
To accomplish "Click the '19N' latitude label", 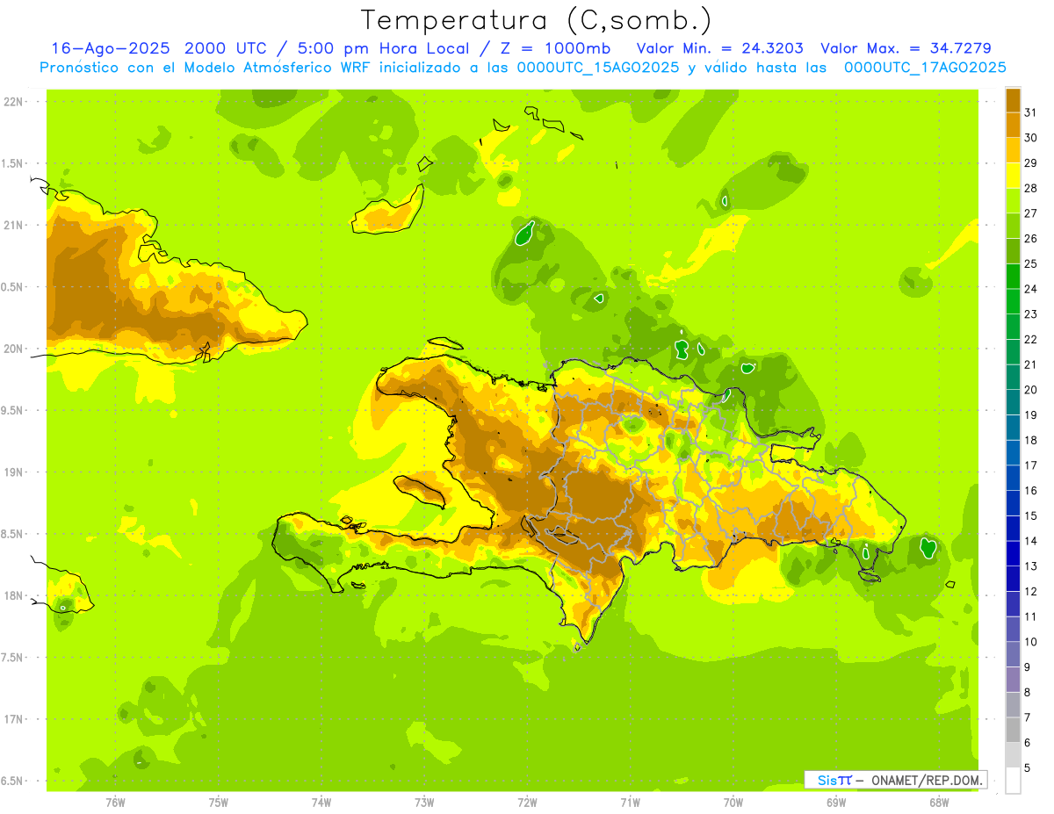I will 13,472.
